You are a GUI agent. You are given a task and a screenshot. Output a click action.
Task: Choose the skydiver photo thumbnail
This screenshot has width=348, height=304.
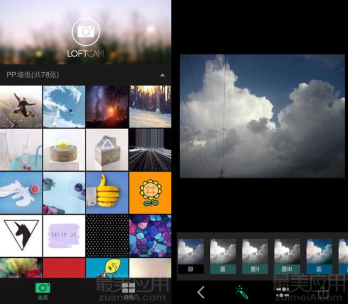point(21,106)
